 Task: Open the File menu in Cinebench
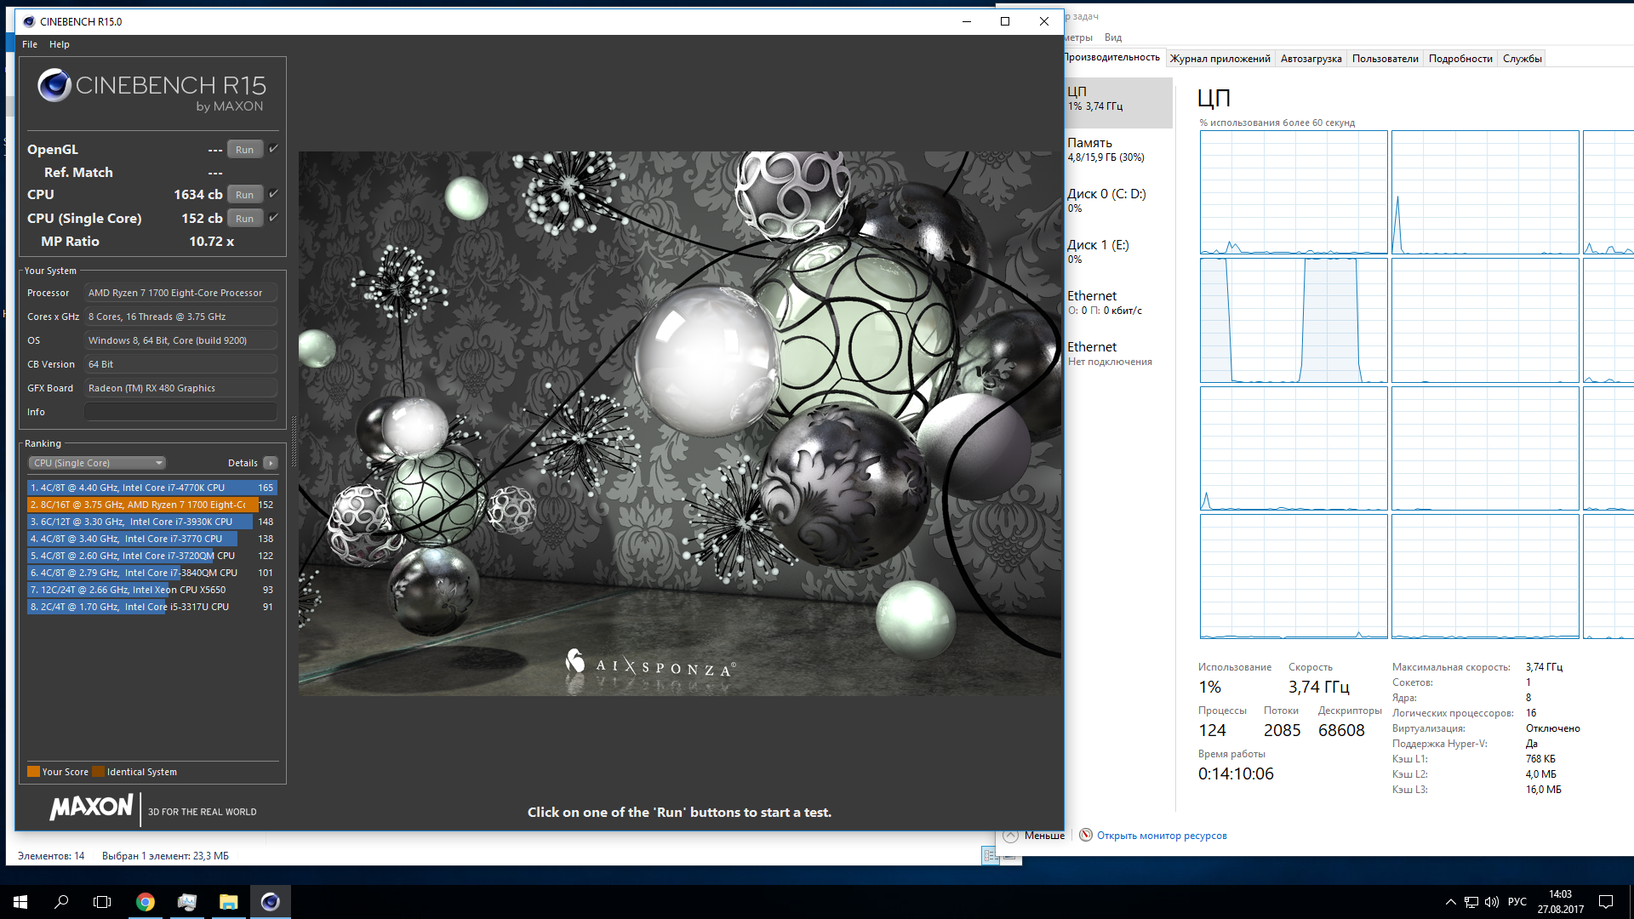(x=30, y=44)
